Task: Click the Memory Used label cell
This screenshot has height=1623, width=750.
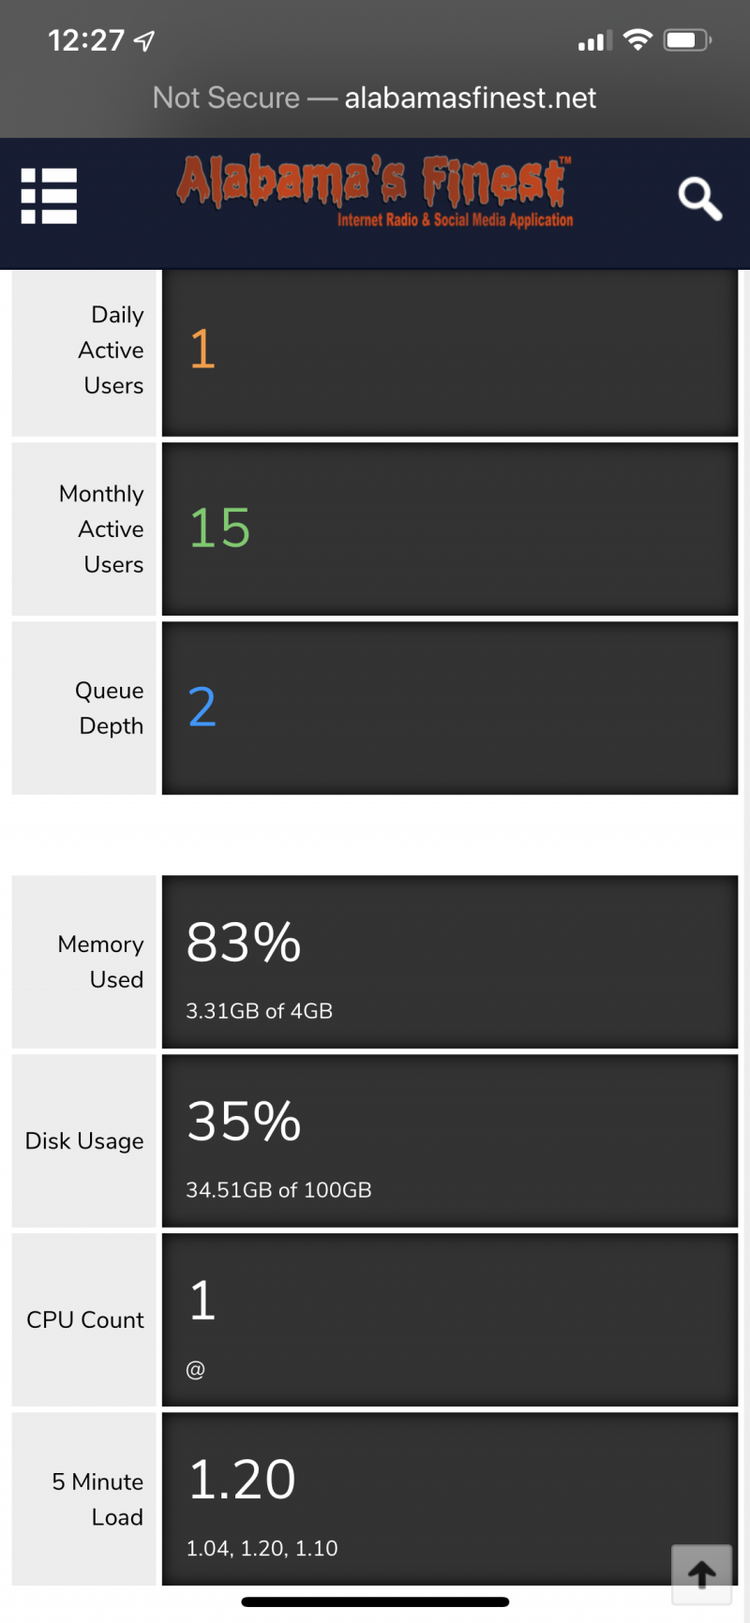Action: point(84,961)
